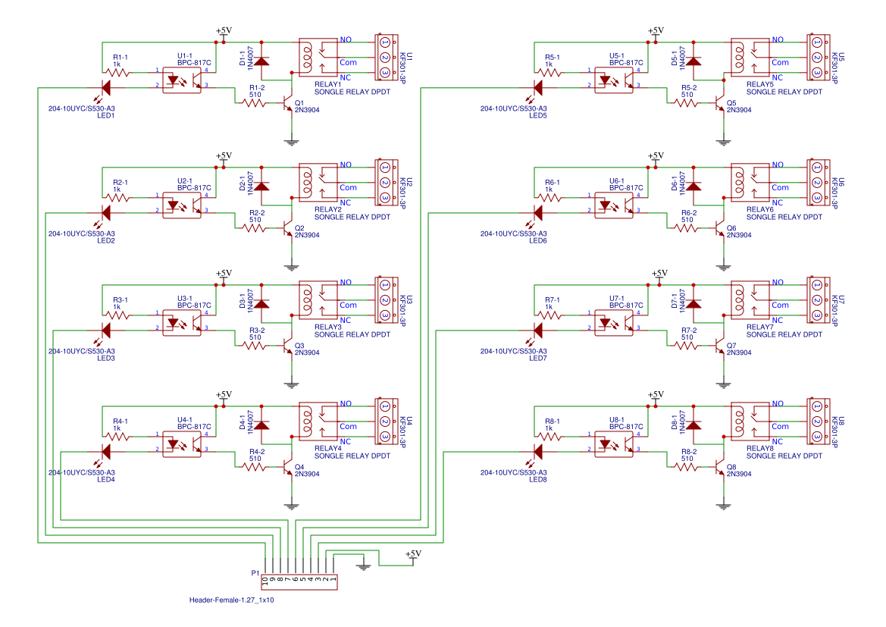Select the Q2 2N3904 transistor symbol

pos(289,228)
